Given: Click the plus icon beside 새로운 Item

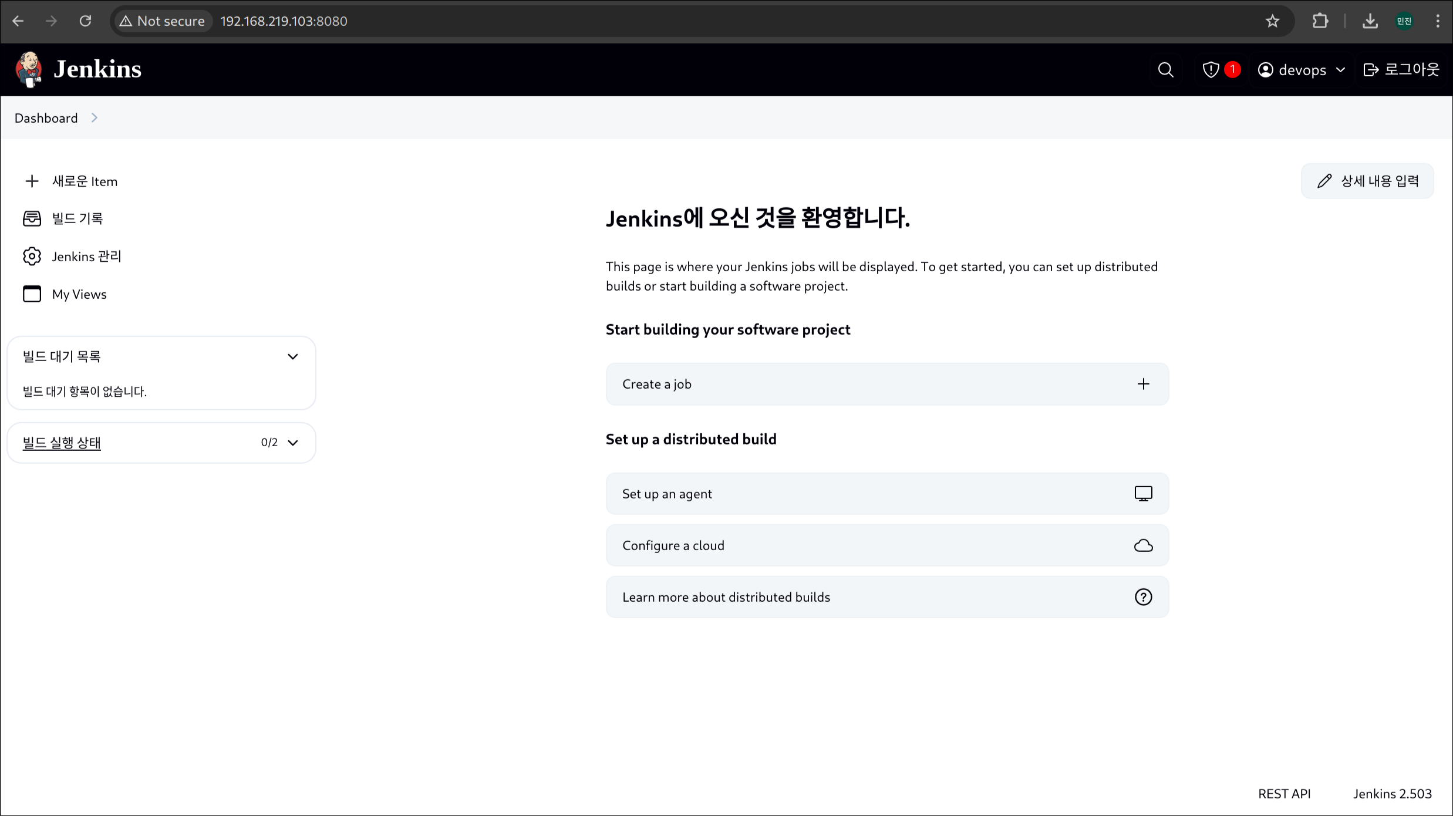Looking at the screenshot, I should tap(32, 181).
